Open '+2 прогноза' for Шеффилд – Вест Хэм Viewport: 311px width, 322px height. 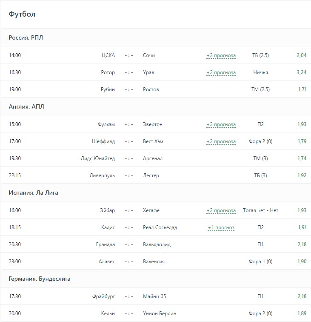pos(221,141)
